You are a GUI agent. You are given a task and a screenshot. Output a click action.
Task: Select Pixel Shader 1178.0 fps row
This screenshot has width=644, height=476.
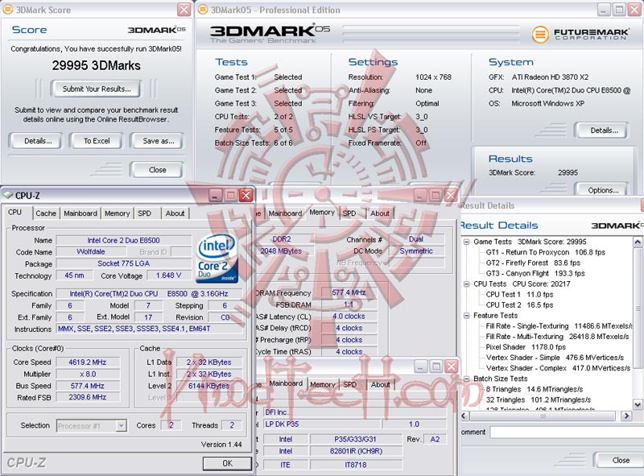(526, 347)
